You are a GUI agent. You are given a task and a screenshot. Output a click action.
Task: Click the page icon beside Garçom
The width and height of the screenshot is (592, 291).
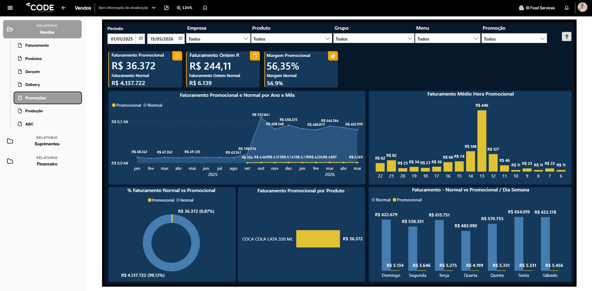coord(20,71)
